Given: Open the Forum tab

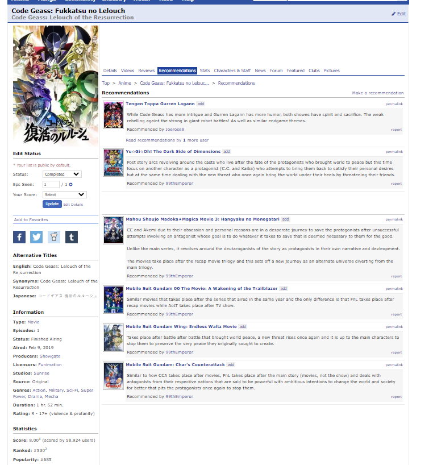Looking at the screenshot, I should (276, 70).
